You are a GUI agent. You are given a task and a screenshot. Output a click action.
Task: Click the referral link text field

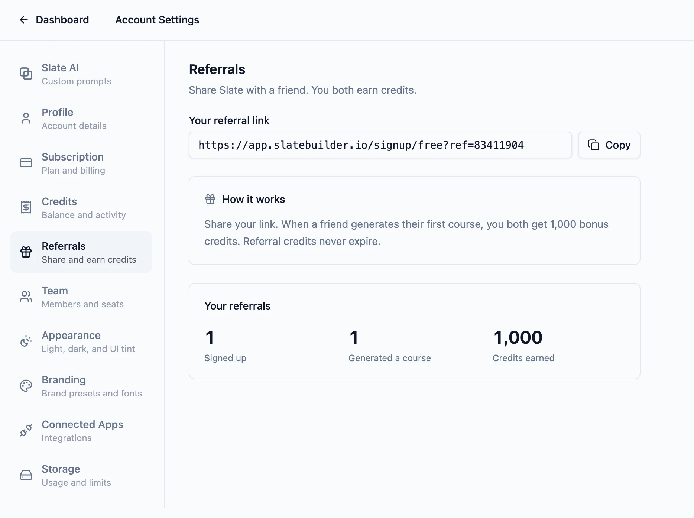pyautogui.click(x=380, y=145)
